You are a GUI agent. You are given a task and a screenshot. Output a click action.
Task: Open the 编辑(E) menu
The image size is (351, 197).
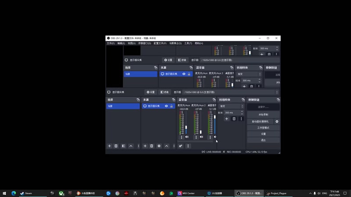pos(121,43)
